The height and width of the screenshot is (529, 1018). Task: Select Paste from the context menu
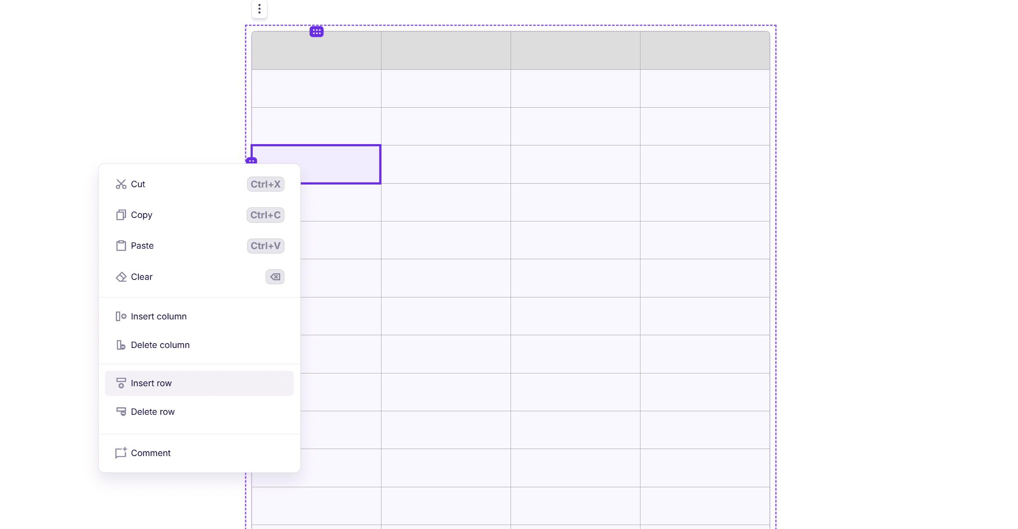pos(199,246)
